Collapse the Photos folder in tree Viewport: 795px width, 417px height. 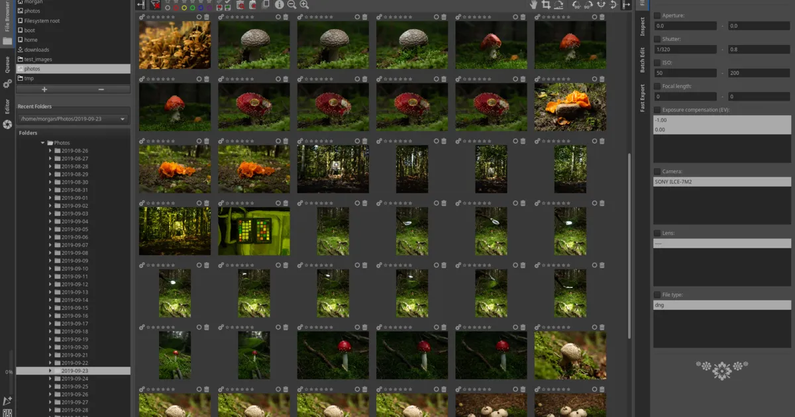pyautogui.click(x=43, y=143)
